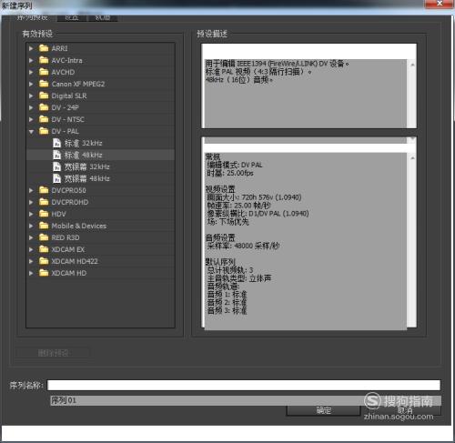Click the 删除预设 button
This screenshot has height=443, width=455.
pyautogui.click(x=53, y=353)
